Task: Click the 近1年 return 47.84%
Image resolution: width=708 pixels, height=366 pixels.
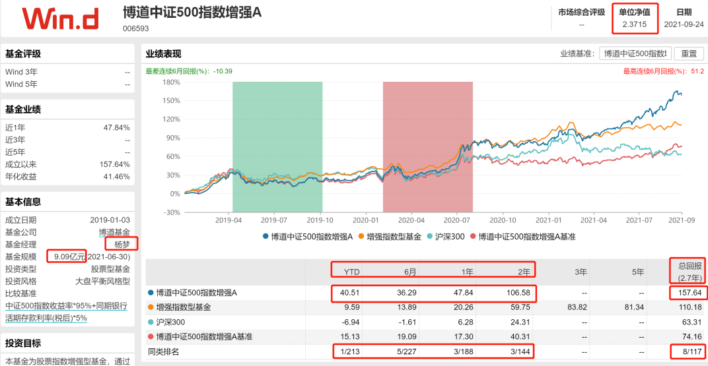Action: click(x=116, y=127)
